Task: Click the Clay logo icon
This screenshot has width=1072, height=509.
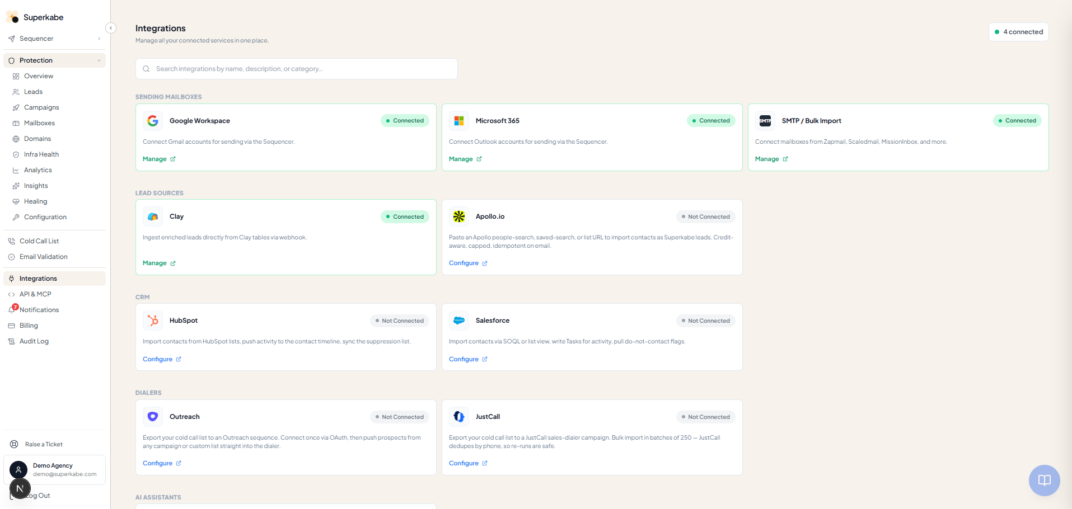Action: click(153, 216)
